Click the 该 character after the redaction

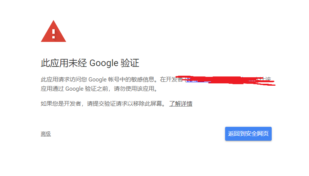point(268,79)
